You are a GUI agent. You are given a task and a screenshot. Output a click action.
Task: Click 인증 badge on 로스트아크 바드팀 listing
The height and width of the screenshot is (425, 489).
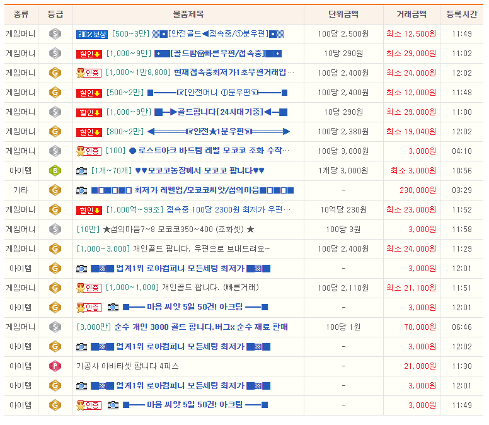[89, 151]
